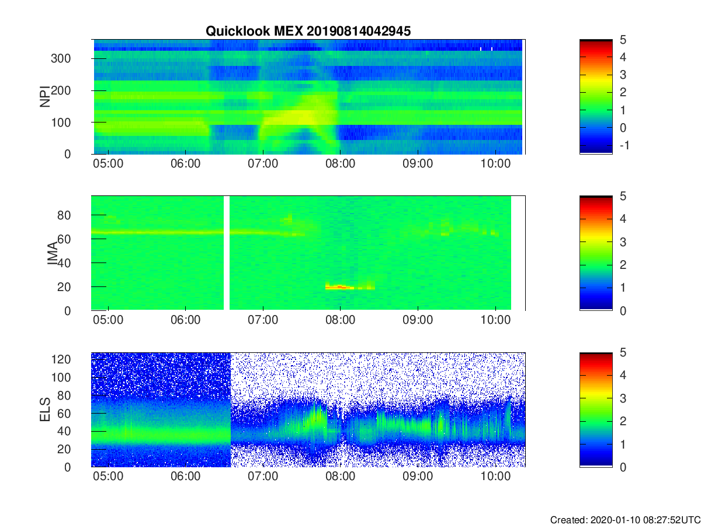Click the plot title Quicklook MEX 20190814042945

(308, 32)
